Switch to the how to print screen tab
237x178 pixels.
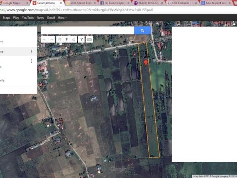216,3
